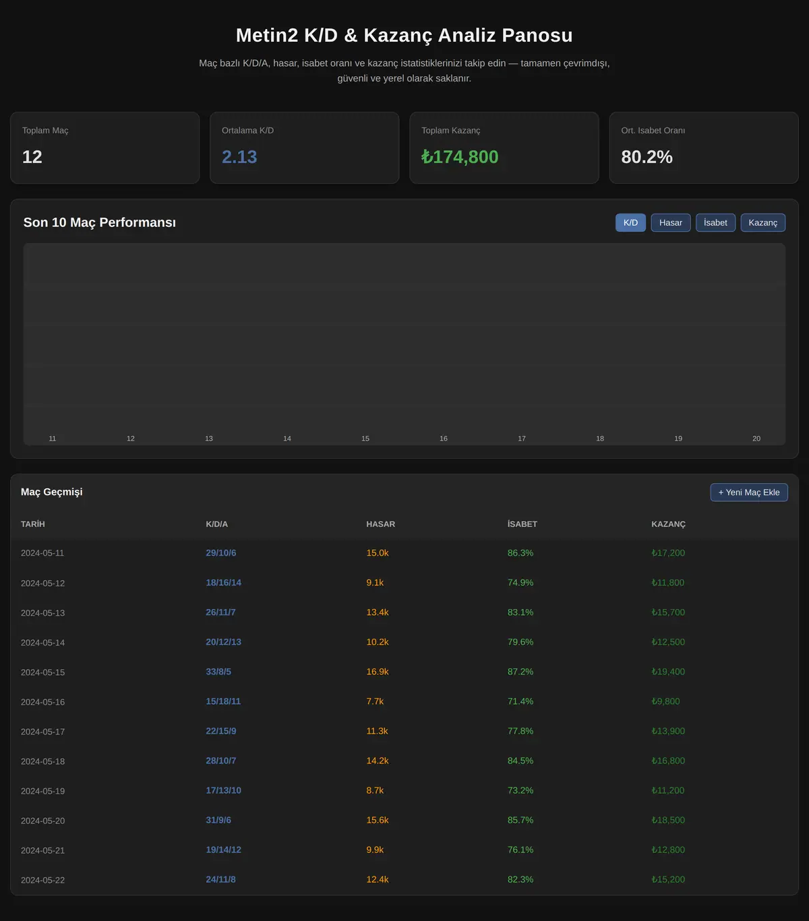Click K/D/A value 24/11/8
809x921 pixels.
coord(221,879)
